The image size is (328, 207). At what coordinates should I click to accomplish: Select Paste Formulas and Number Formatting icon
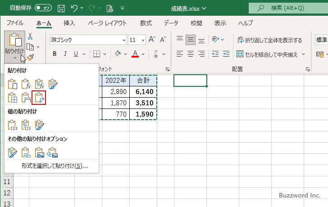pyautogui.click(x=39, y=84)
